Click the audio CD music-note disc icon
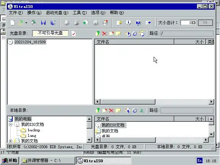Image resolution: width=220 pixels, height=165 pixels. [x=76, y=23]
